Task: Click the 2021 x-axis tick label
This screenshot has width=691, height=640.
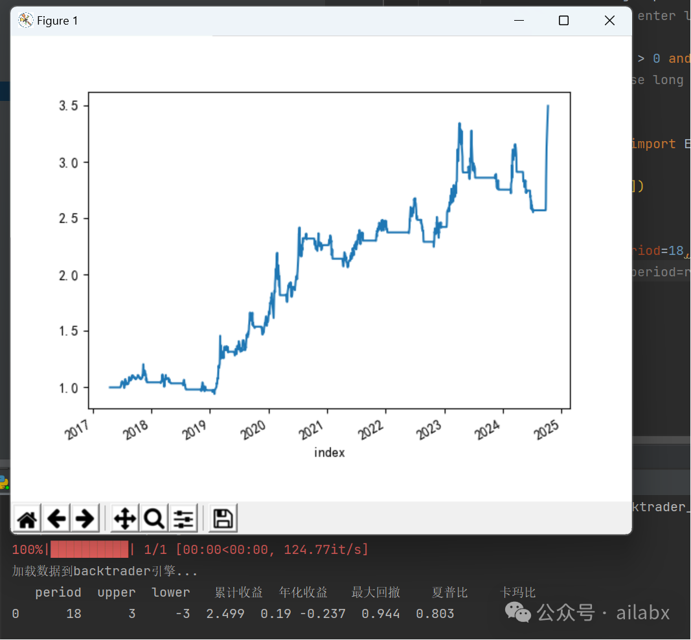Action: pos(311,429)
